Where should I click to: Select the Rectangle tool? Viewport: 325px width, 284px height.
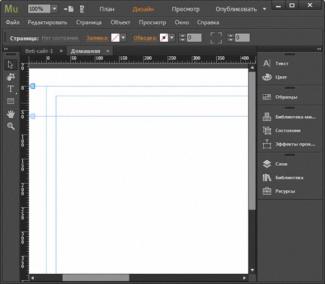pos(10,101)
